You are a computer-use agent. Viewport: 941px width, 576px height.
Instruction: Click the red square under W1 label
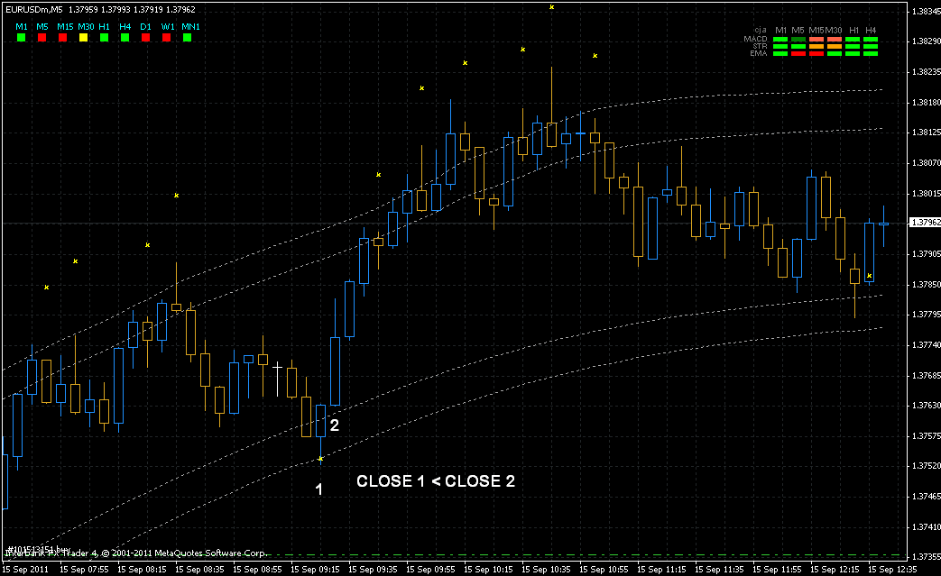166,38
